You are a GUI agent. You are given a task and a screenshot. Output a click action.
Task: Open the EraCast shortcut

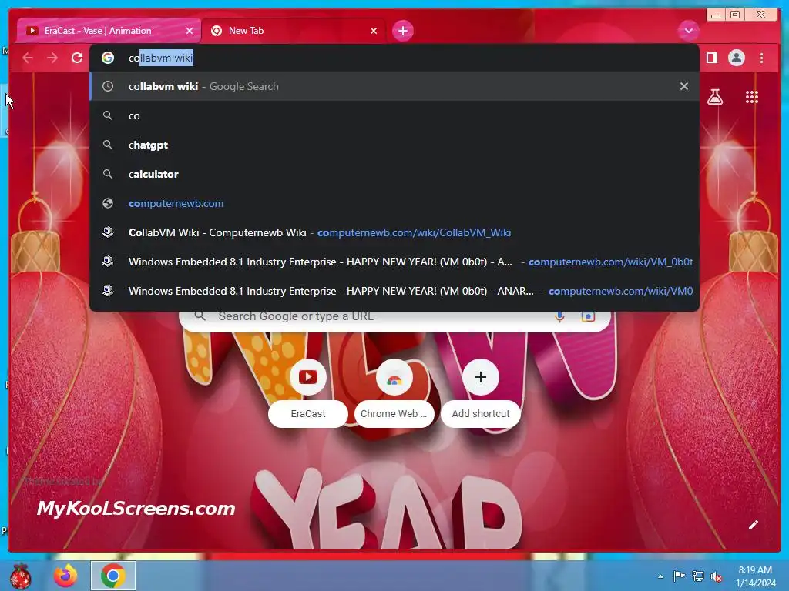pyautogui.click(x=308, y=393)
